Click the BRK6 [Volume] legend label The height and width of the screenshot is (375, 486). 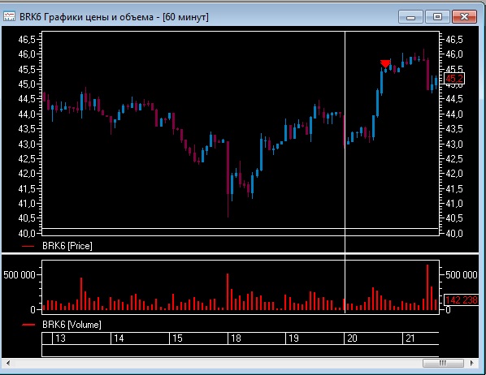[72, 325]
